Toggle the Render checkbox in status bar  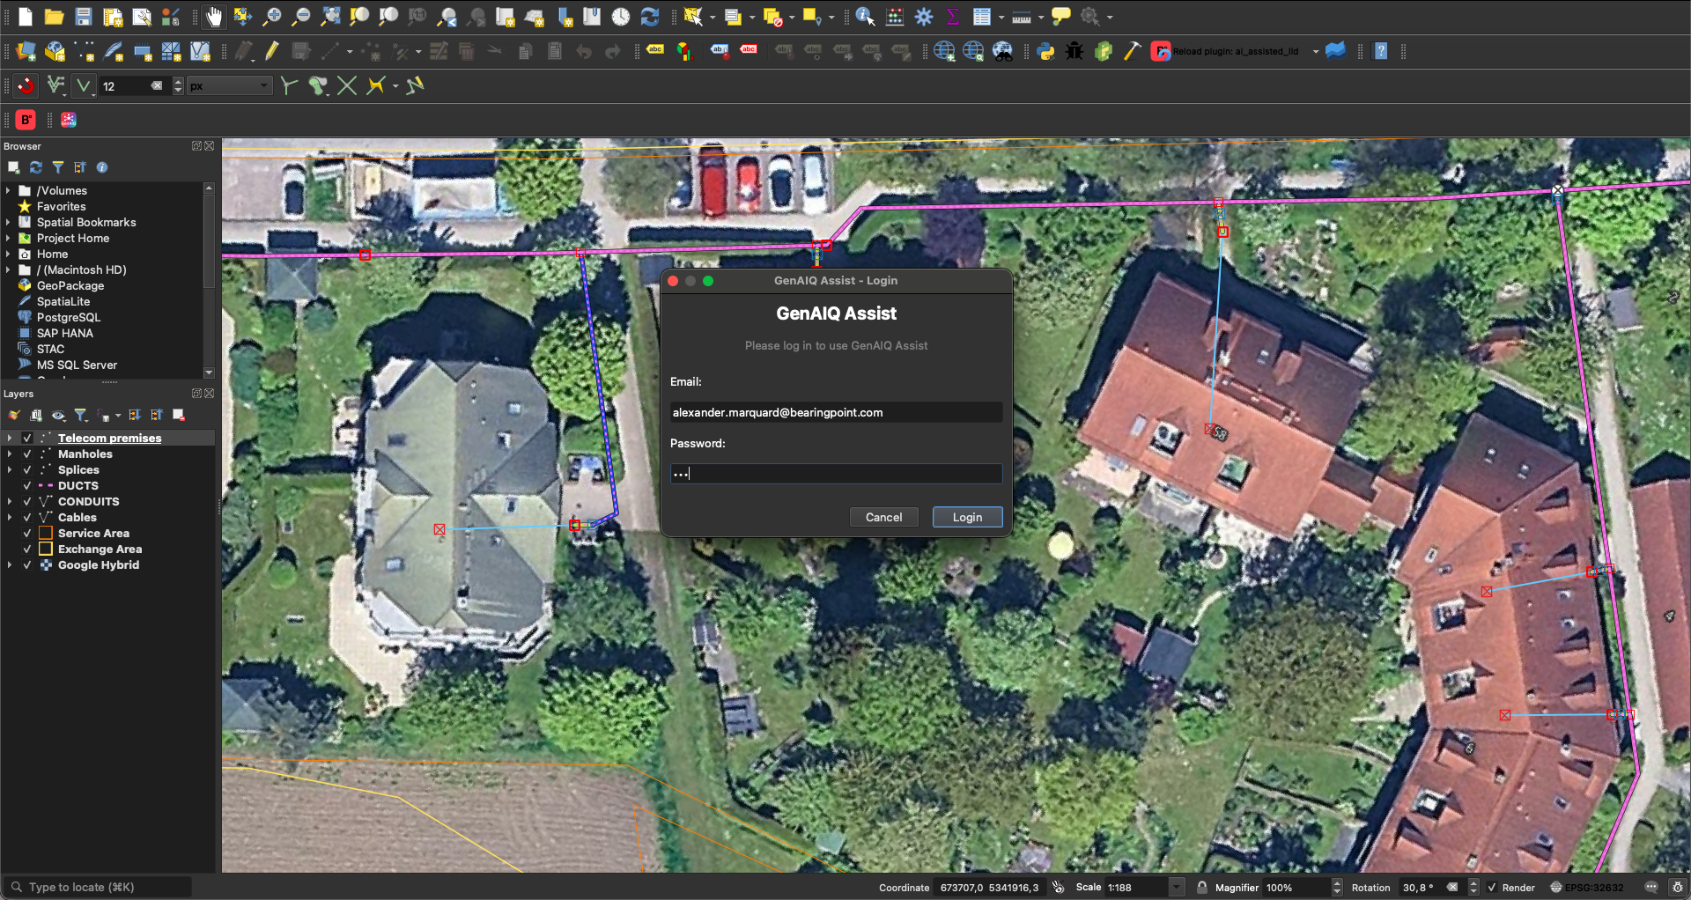1492,888
